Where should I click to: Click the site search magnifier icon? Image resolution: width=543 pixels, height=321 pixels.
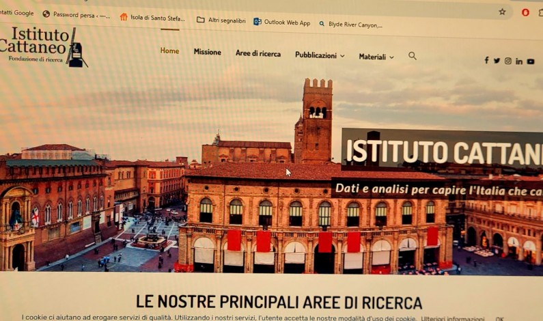click(412, 56)
